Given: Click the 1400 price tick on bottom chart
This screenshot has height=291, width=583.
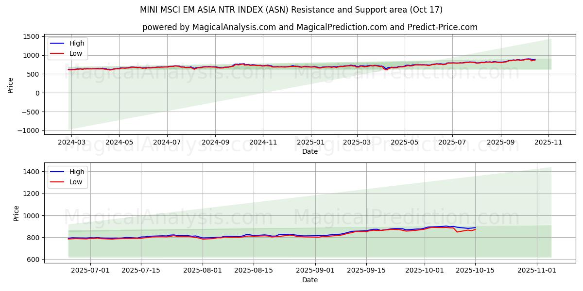Looking at the screenshot, I should 31,172.
